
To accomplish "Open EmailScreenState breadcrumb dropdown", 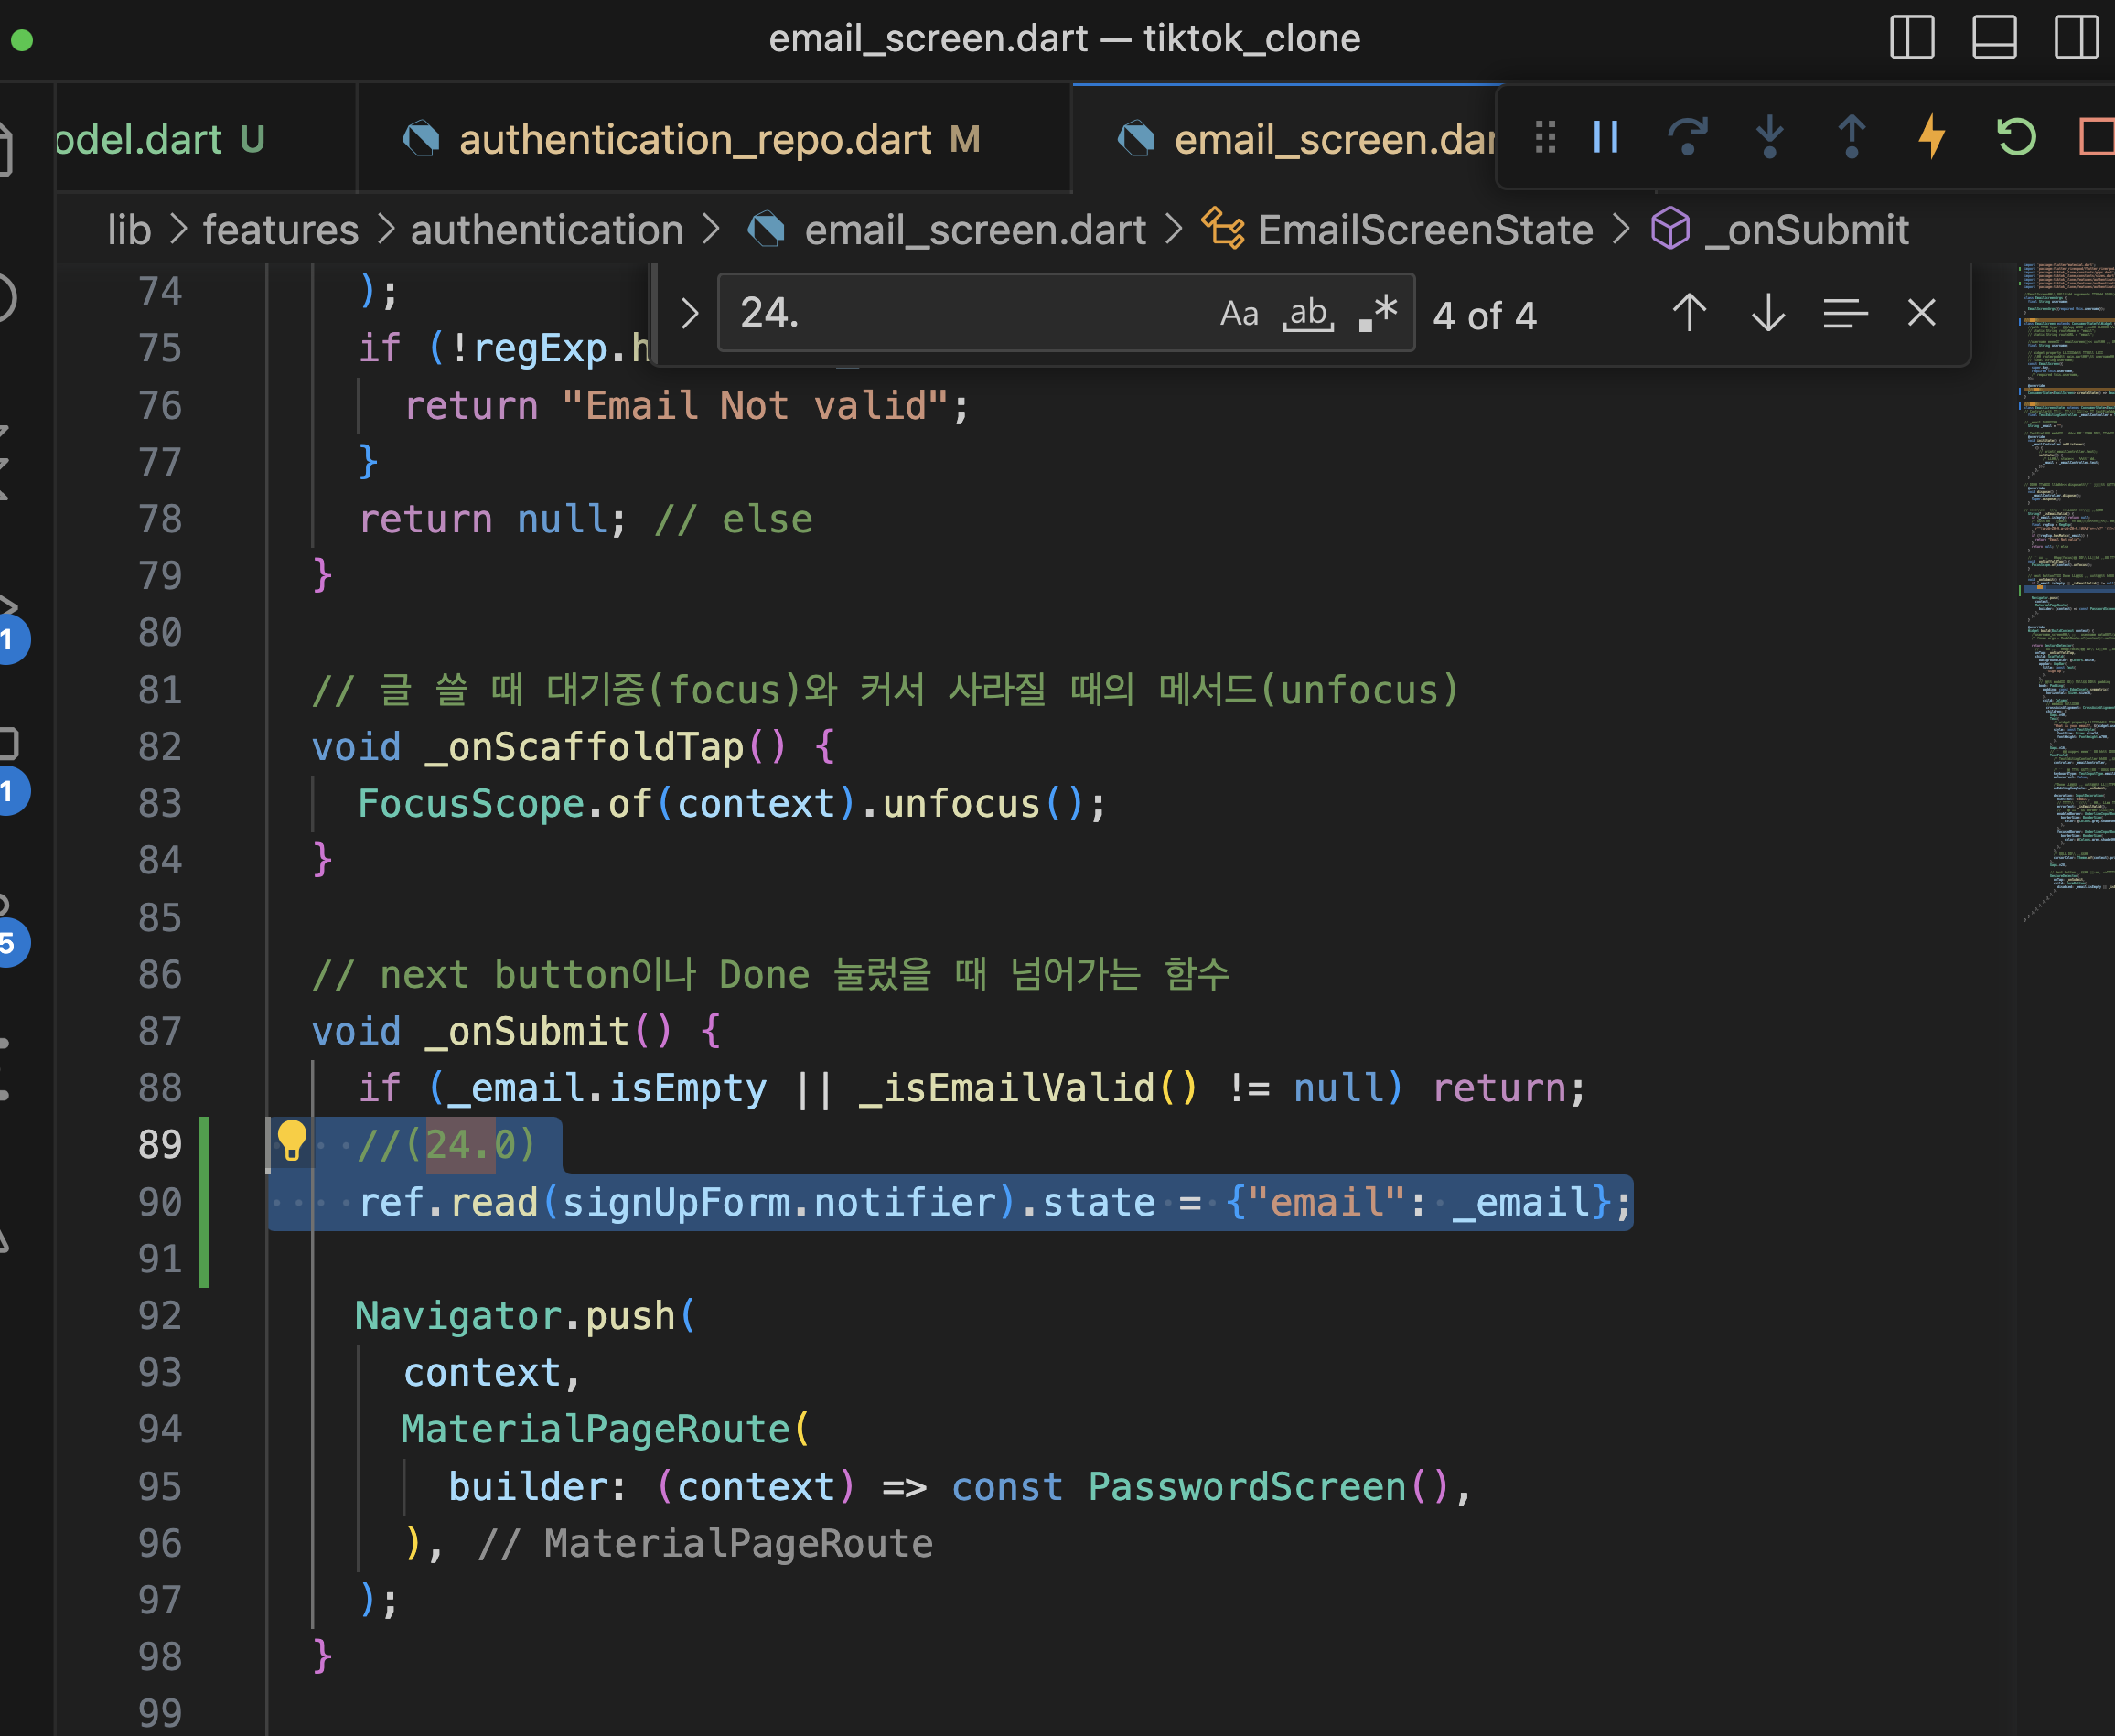I will pos(1424,231).
